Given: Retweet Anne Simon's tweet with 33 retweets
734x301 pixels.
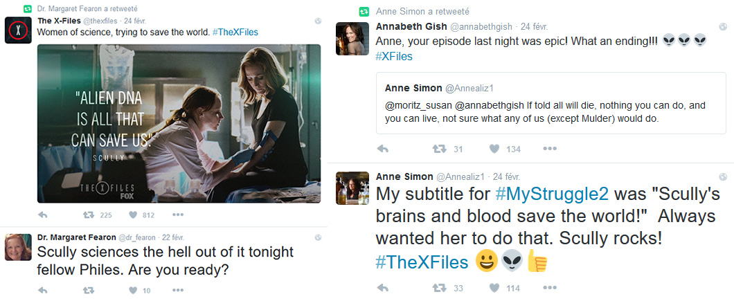Looking at the screenshot, I should tap(438, 287).
